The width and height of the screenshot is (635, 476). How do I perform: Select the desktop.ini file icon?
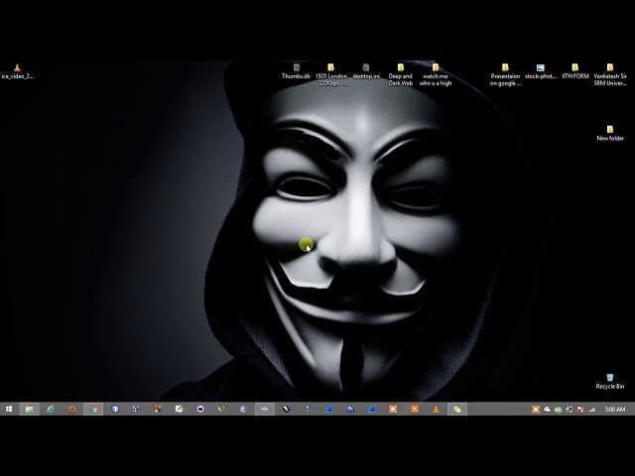coord(366,71)
